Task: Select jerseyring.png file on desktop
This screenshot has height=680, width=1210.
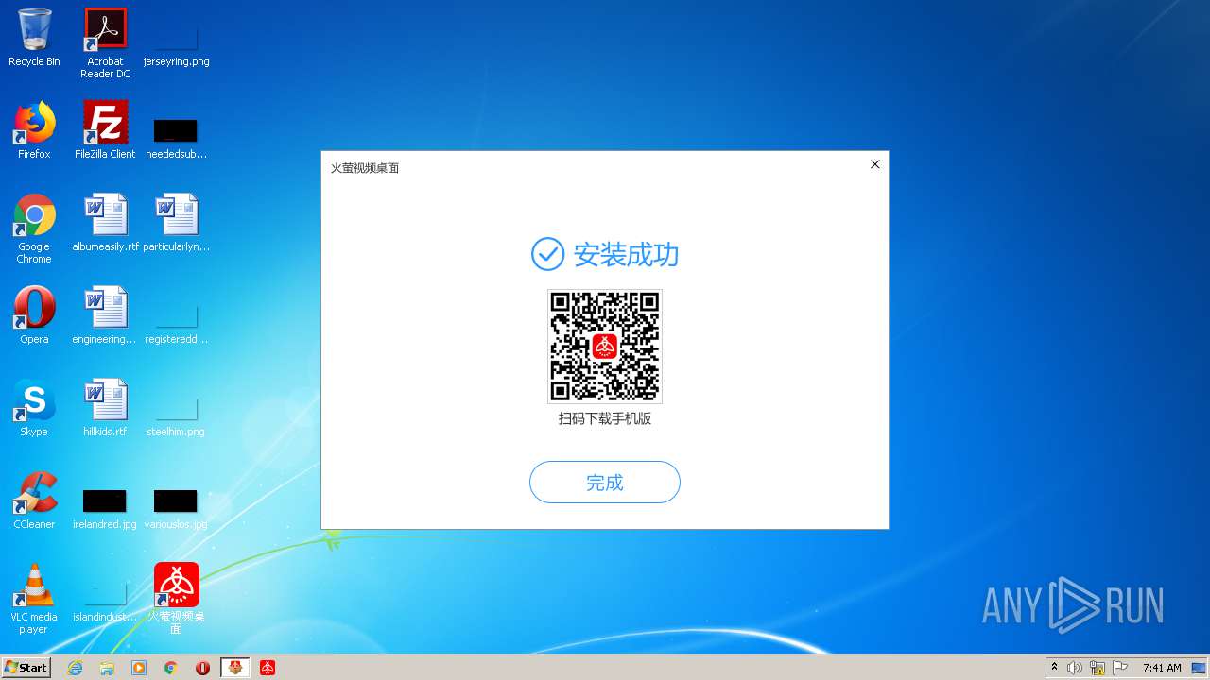Action: click(x=176, y=43)
